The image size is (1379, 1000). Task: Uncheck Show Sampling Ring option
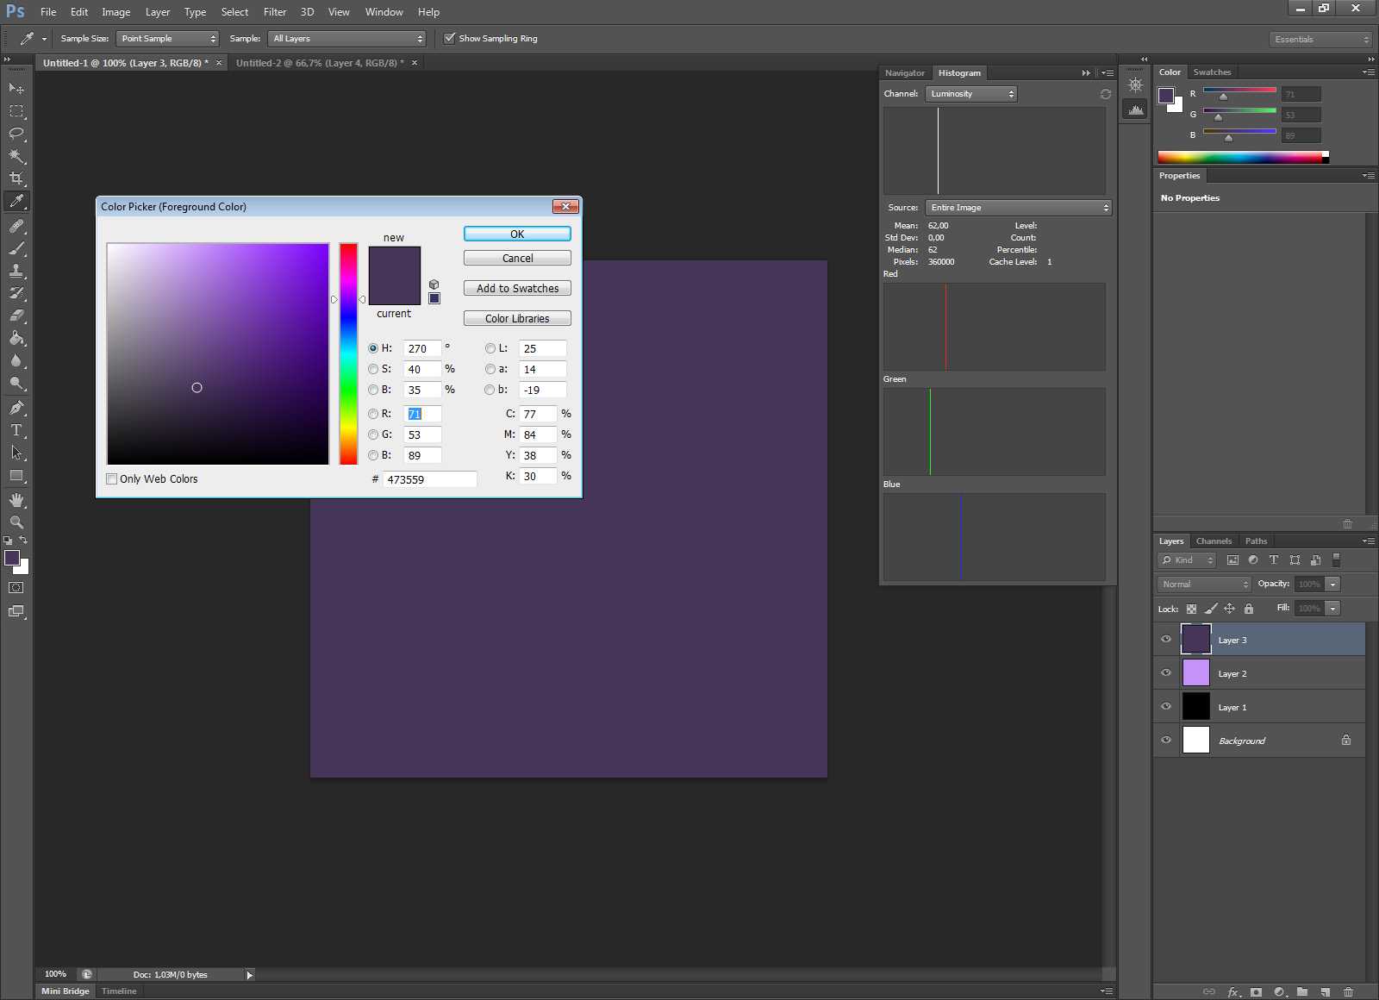(x=449, y=39)
